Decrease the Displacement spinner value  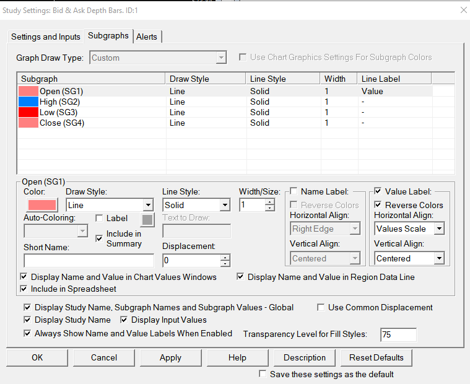(x=225, y=263)
